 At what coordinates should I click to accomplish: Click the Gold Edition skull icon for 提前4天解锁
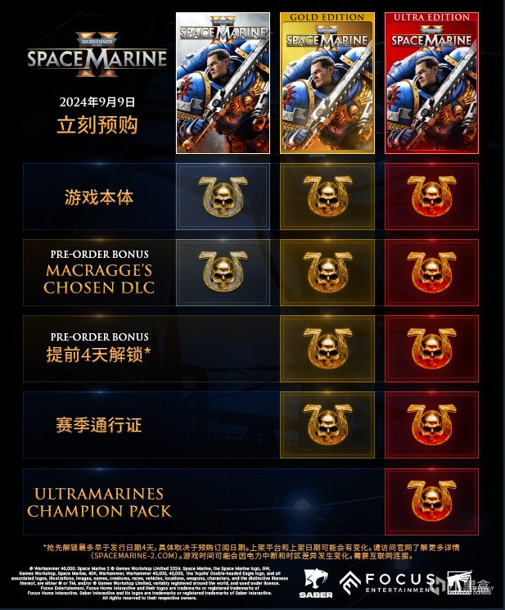click(x=327, y=348)
